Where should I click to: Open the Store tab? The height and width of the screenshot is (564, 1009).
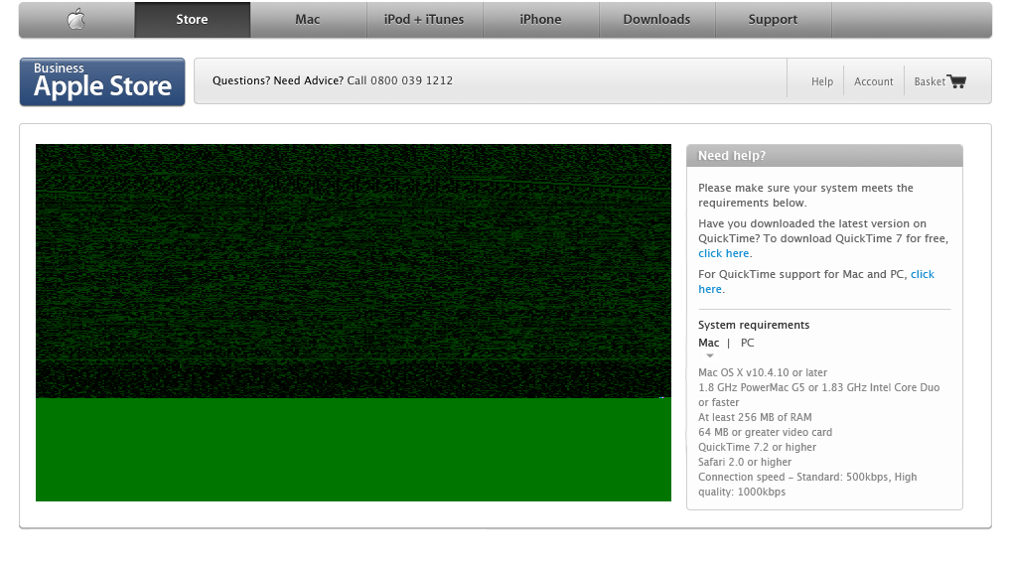(x=192, y=20)
